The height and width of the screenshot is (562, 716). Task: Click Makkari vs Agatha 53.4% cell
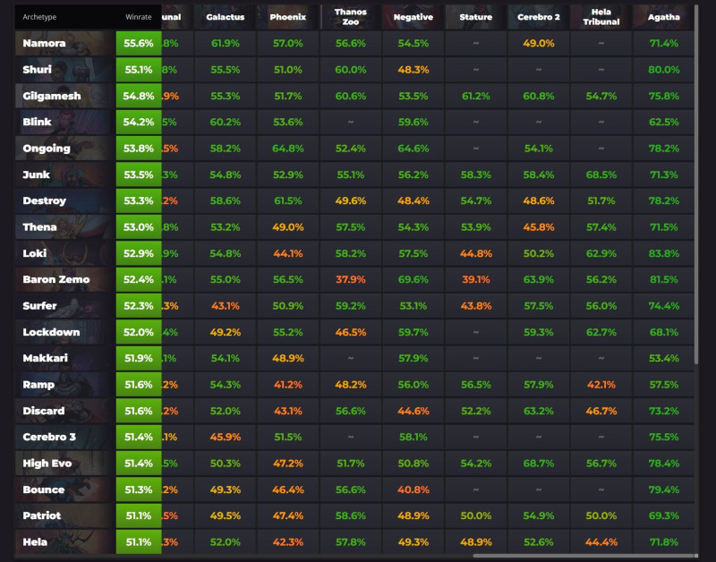(x=663, y=358)
